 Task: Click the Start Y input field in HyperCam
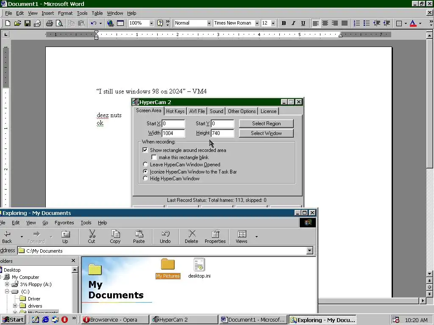point(223,124)
